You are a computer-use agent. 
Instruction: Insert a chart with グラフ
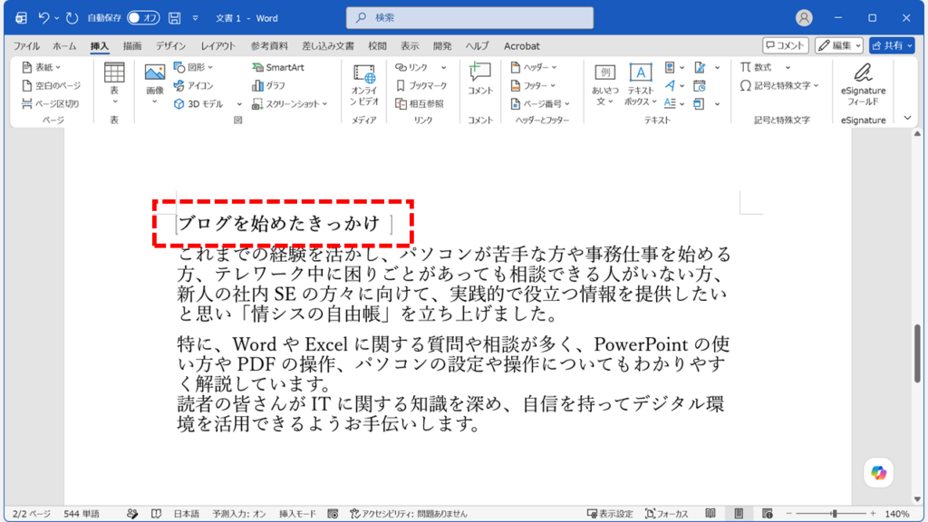pos(268,86)
